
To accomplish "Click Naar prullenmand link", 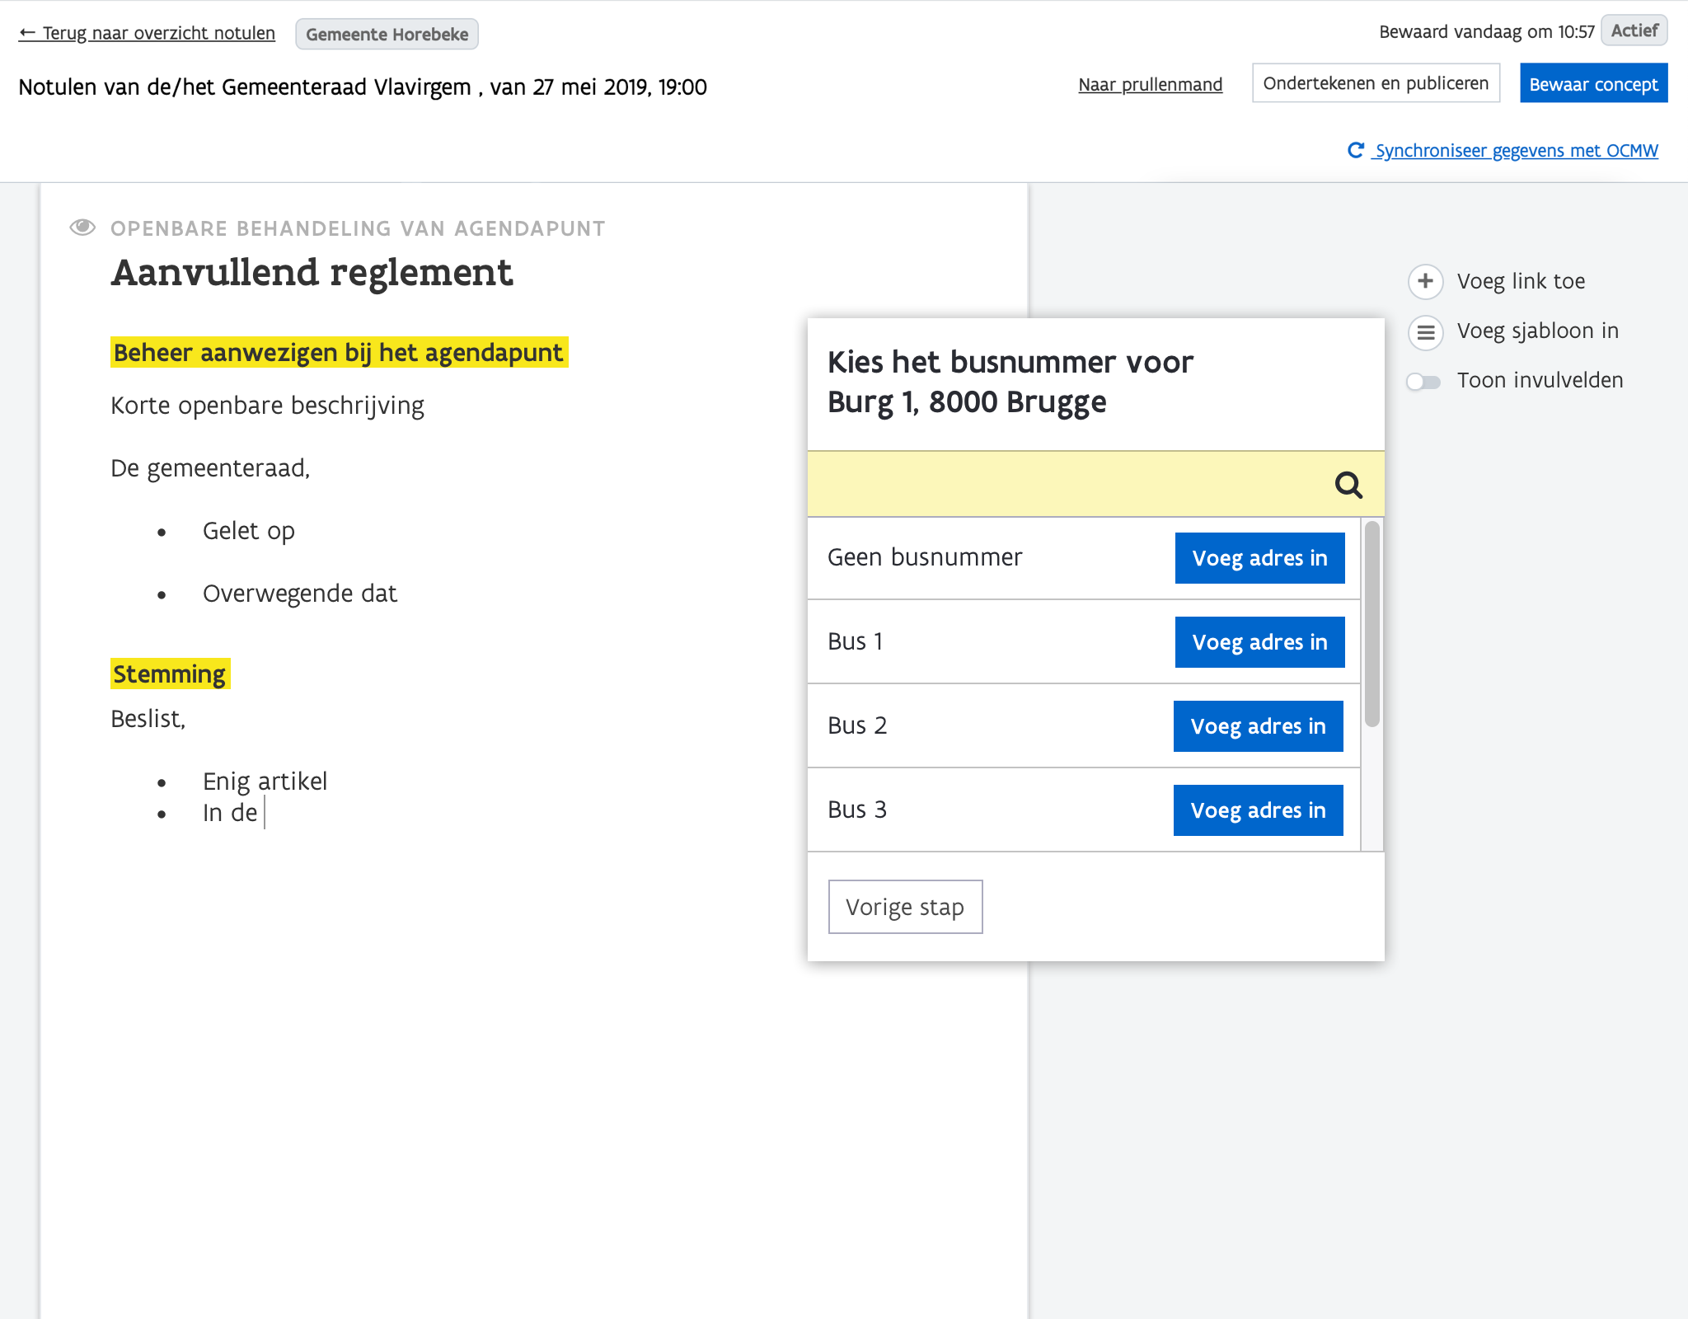I will [1150, 84].
